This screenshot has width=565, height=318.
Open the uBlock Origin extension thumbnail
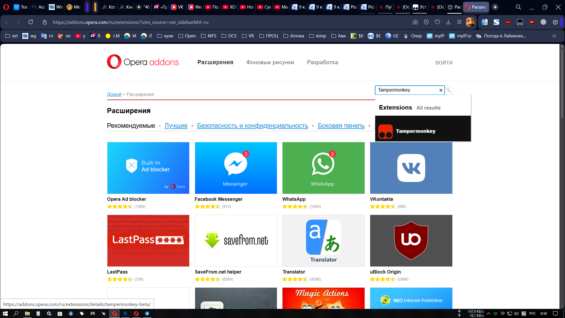[x=411, y=241]
